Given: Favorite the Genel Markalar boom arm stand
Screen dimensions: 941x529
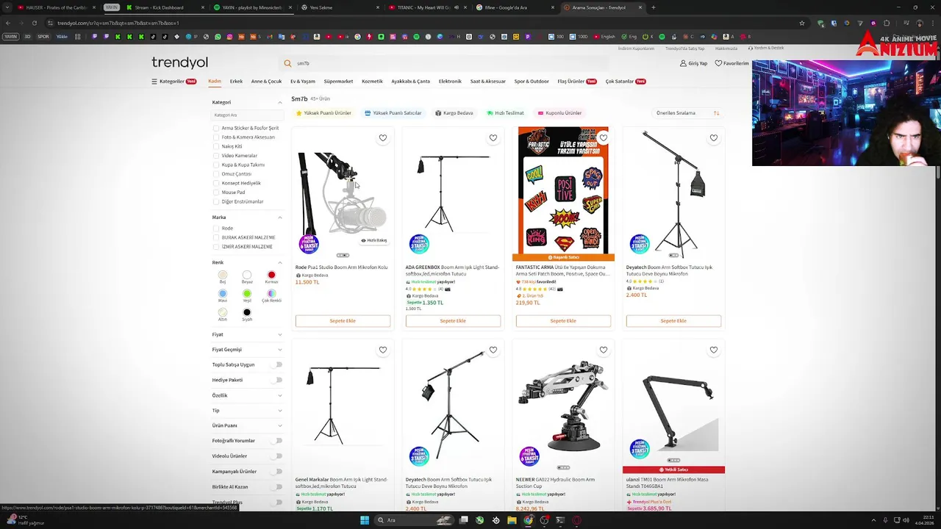Looking at the screenshot, I should (x=383, y=350).
